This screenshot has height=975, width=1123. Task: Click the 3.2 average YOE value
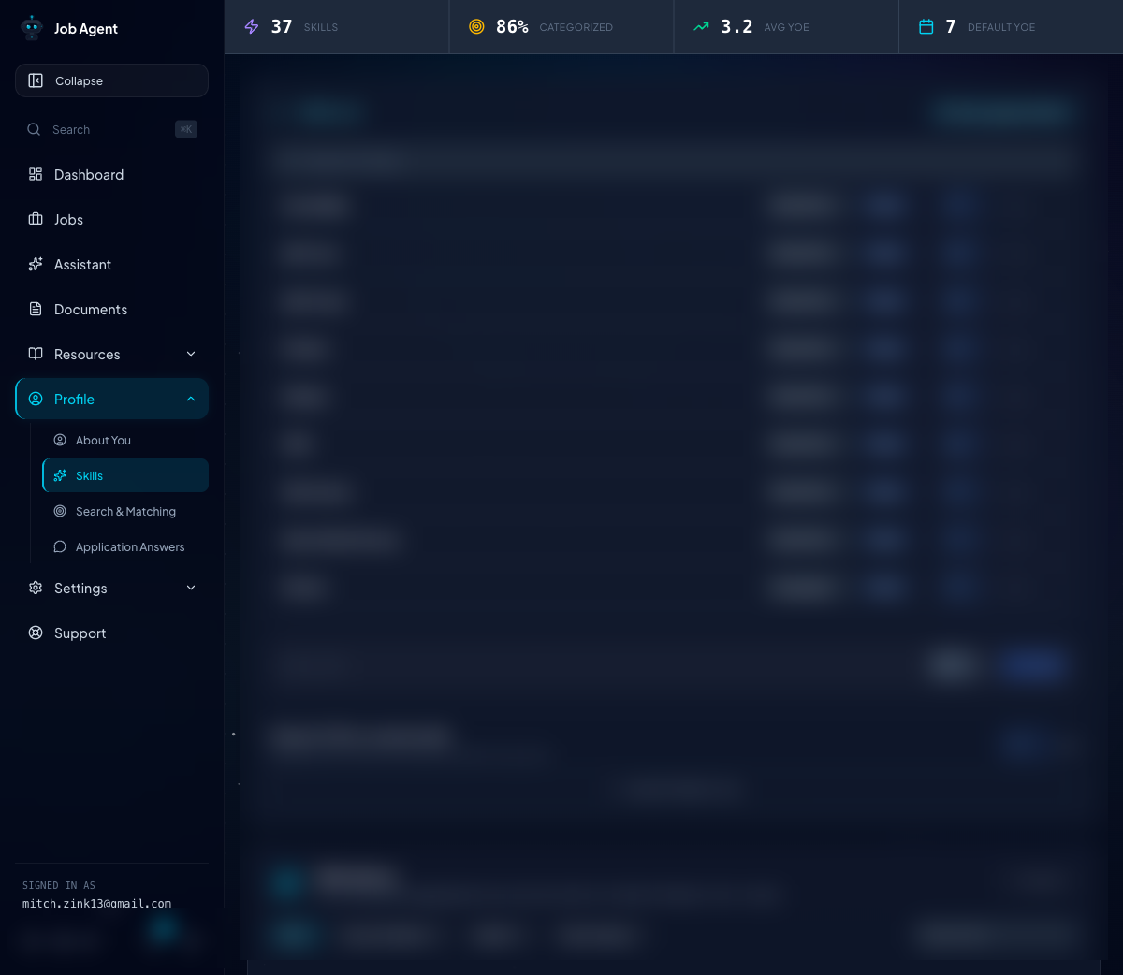737,27
